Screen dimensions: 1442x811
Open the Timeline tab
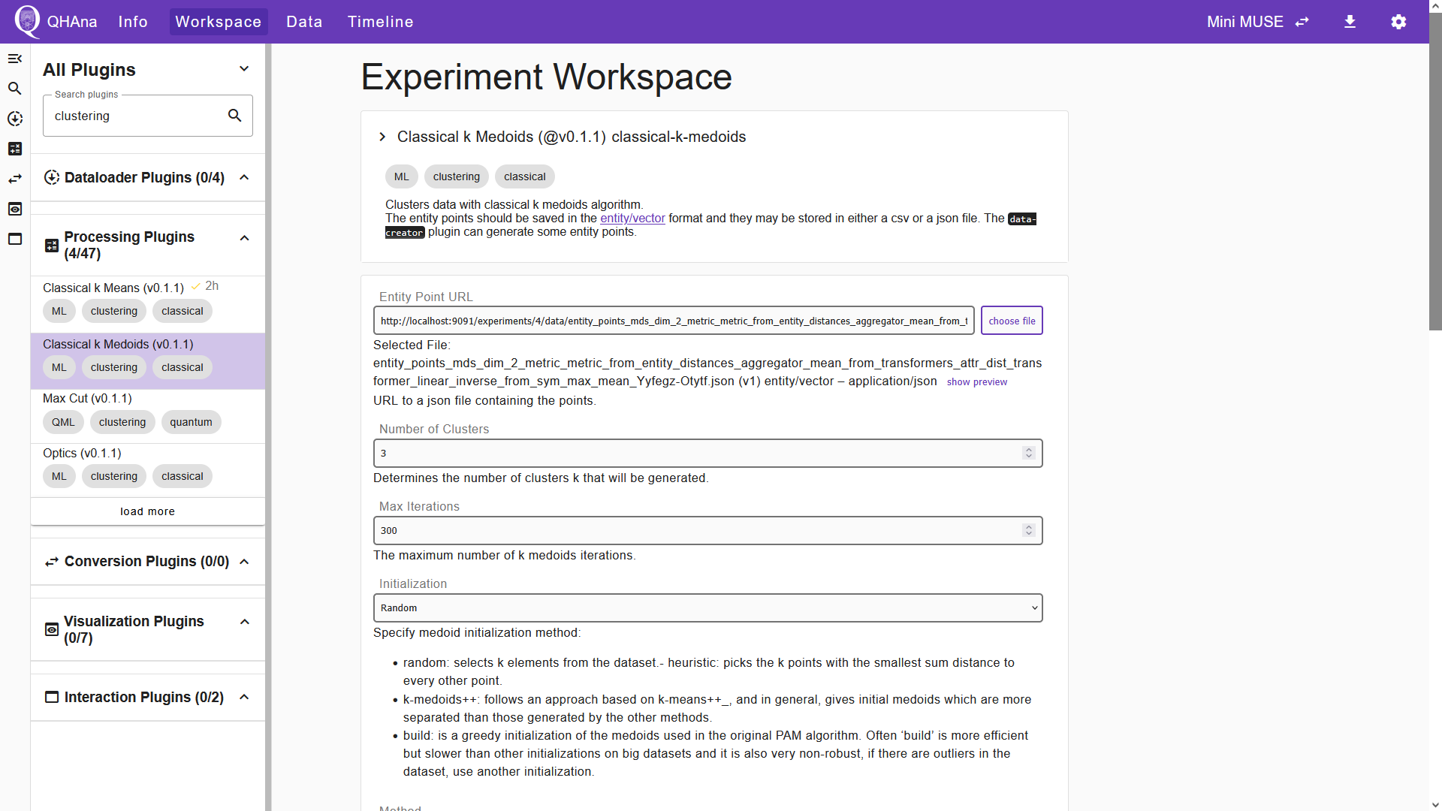(380, 22)
